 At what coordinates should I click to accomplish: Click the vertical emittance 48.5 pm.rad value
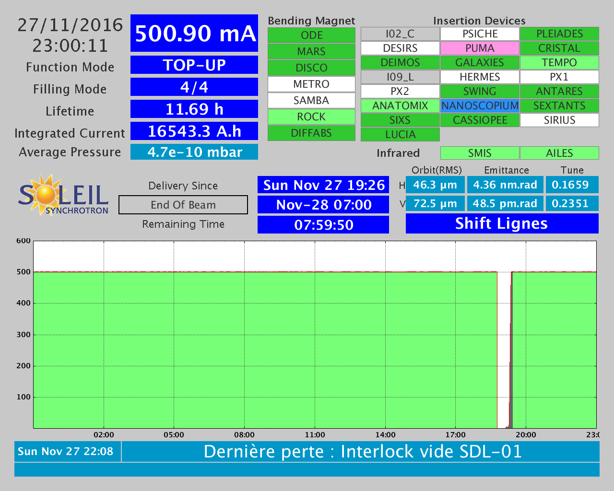point(505,203)
